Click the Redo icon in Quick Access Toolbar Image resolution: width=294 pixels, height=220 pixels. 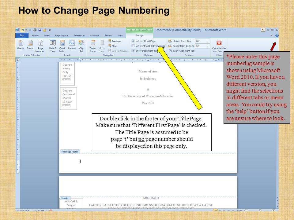pyautogui.click(x=30, y=30)
